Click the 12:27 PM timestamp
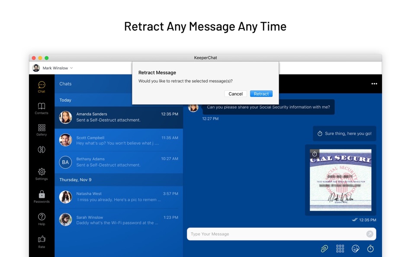 point(210,119)
